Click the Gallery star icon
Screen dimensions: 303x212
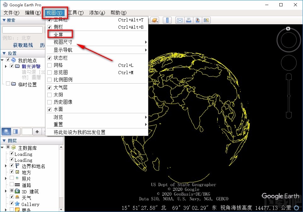coord(17,204)
